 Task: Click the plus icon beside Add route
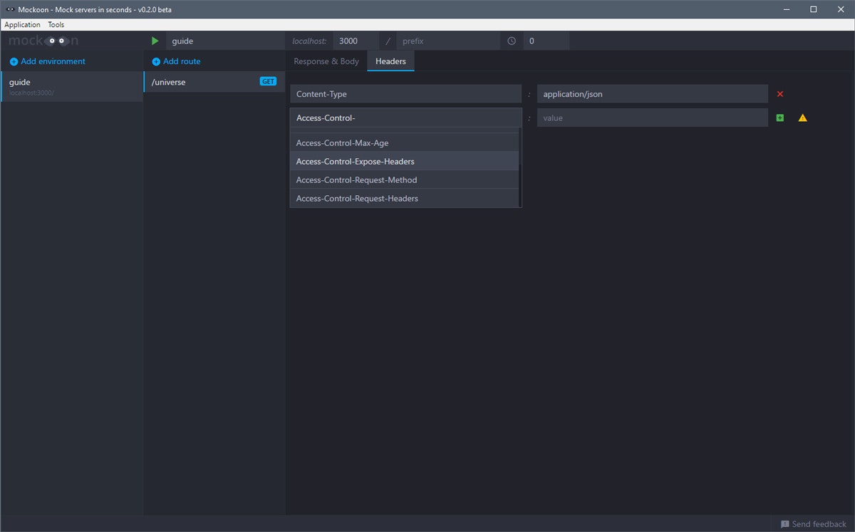pyautogui.click(x=156, y=62)
